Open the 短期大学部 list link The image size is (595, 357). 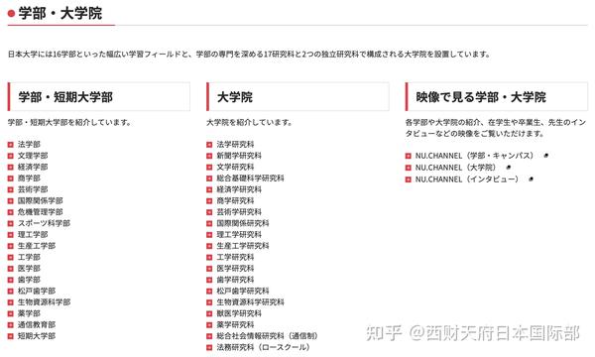37,336
